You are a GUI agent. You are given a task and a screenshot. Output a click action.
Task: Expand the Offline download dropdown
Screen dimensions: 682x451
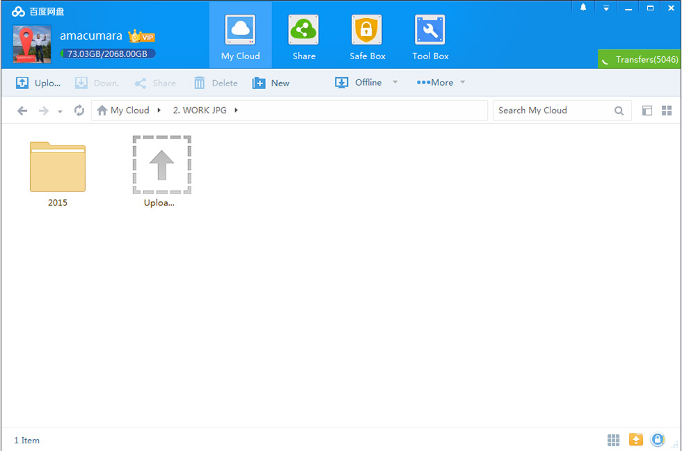pos(395,82)
